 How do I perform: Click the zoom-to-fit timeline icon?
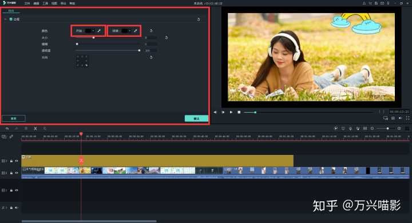point(407,129)
